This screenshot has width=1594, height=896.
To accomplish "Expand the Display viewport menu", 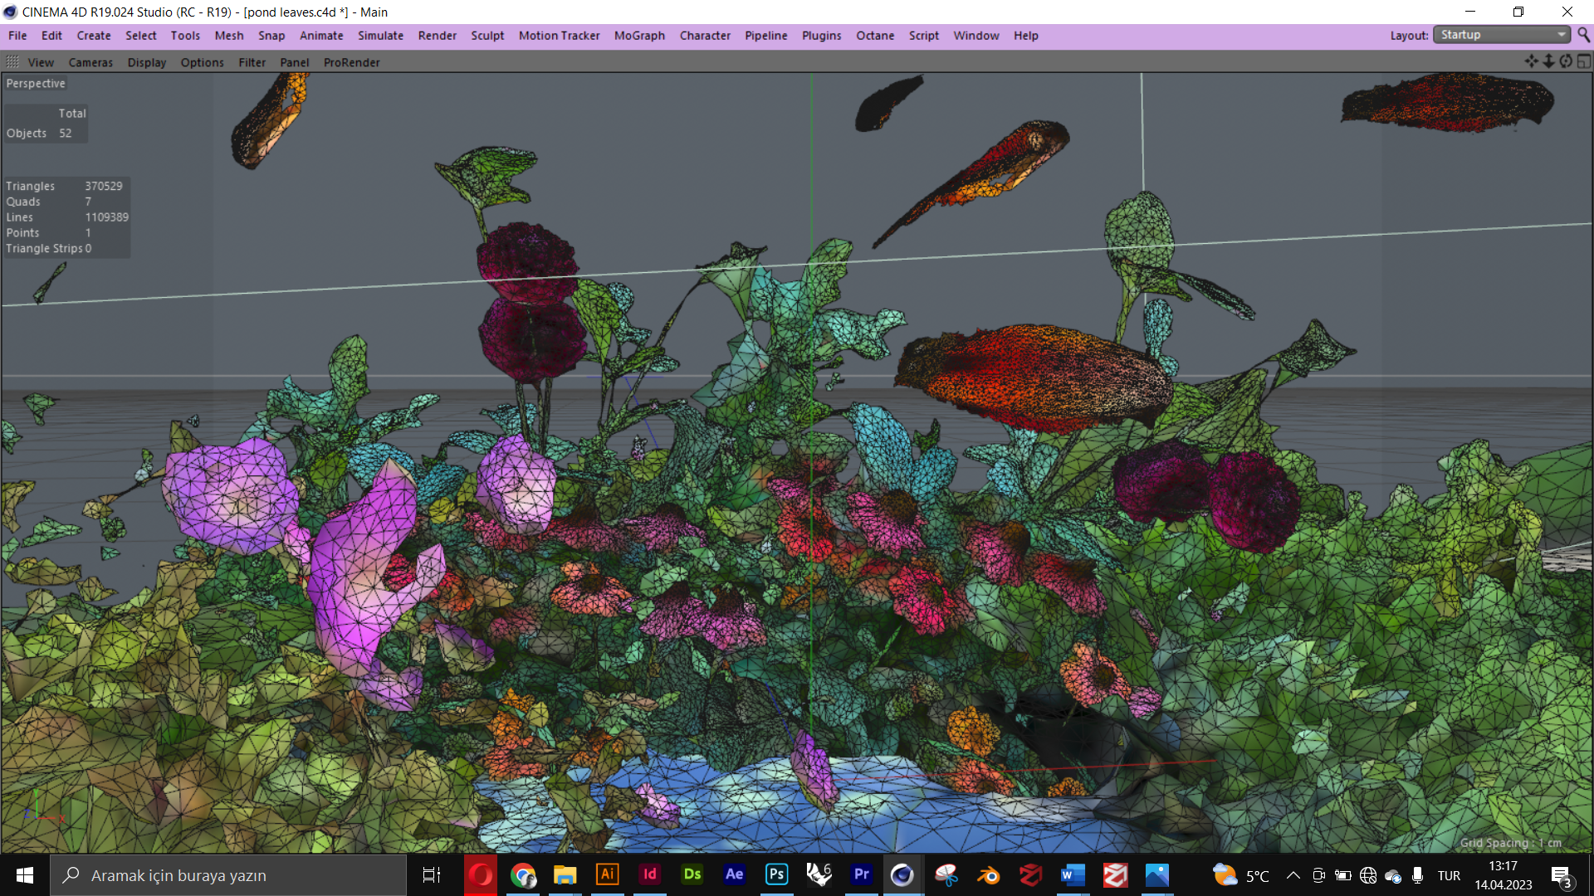I will tap(146, 62).
